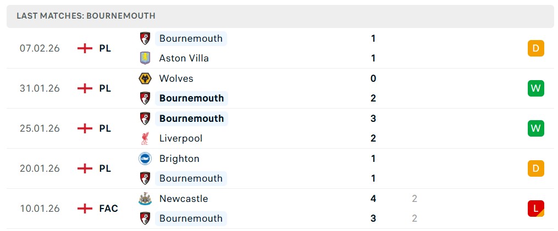Click the Brighton club crest icon
This screenshot has height=231, width=558.
coord(145,159)
